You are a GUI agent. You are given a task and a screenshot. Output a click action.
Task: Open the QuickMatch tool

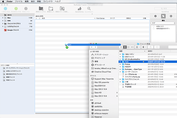[89, 8]
